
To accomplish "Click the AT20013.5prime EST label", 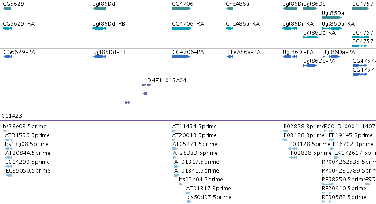I will coord(194,135).
